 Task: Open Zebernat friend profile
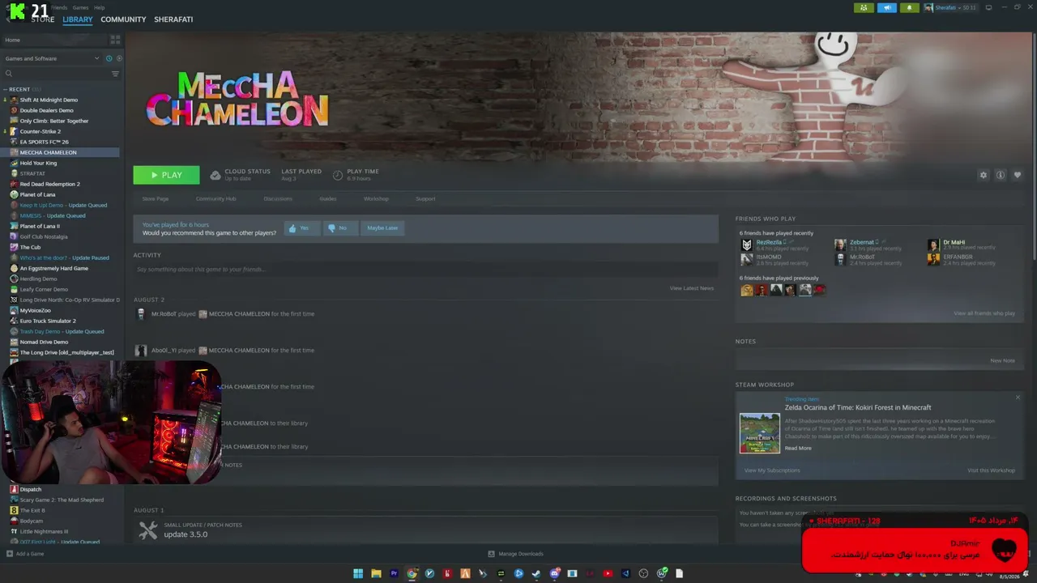tap(862, 242)
